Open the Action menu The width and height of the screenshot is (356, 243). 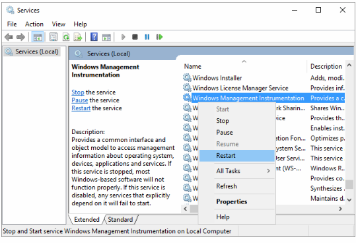(34, 24)
